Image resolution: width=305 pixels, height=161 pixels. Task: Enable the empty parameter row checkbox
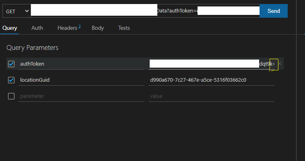point(11,96)
